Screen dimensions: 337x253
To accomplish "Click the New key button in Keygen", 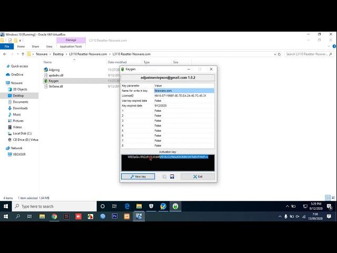I will (x=138, y=177).
